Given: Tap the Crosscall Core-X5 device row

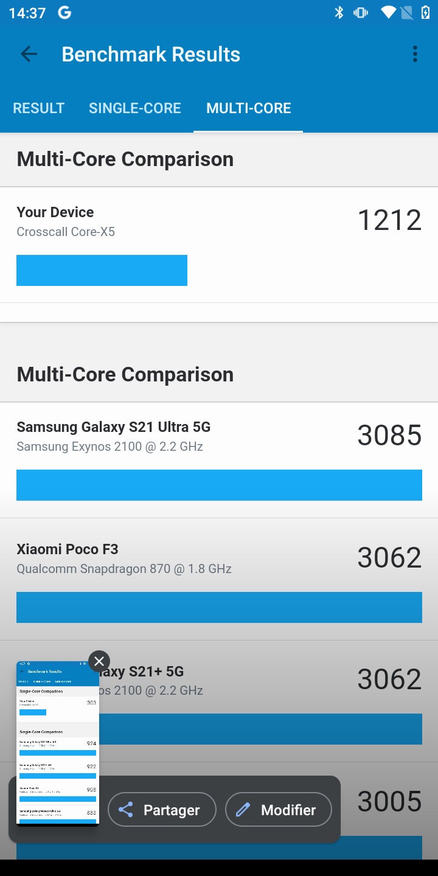Looking at the screenshot, I should coord(219,245).
